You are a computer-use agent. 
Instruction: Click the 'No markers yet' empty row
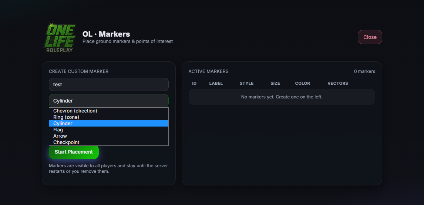282,97
